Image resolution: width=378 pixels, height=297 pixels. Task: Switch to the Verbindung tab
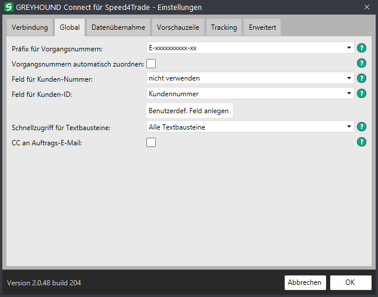(x=30, y=27)
